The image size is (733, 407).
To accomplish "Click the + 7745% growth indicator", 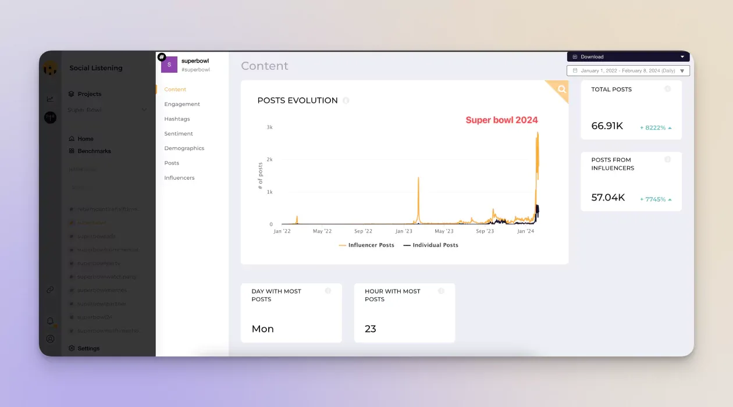I will [x=656, y=199].
